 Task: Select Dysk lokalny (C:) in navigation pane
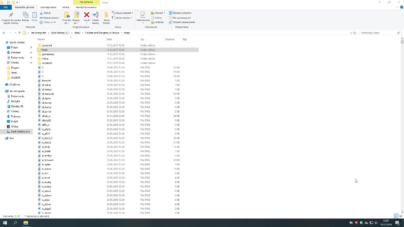[20, 131]
